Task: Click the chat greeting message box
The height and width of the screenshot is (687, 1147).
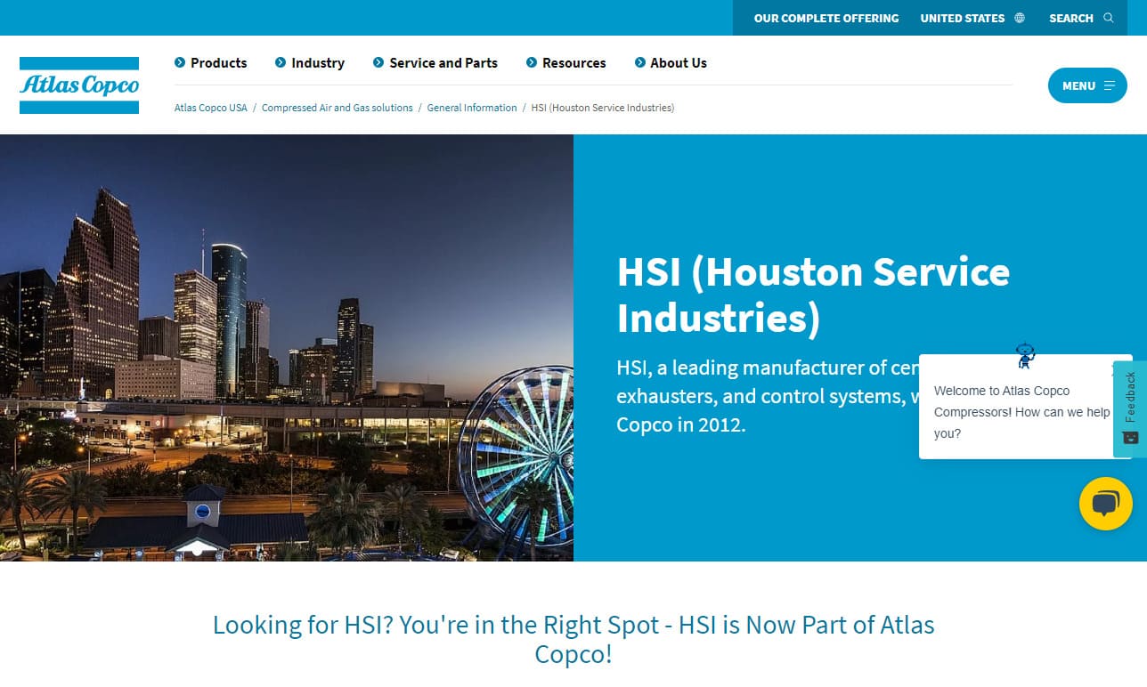Action: (x=1015, y=411)
